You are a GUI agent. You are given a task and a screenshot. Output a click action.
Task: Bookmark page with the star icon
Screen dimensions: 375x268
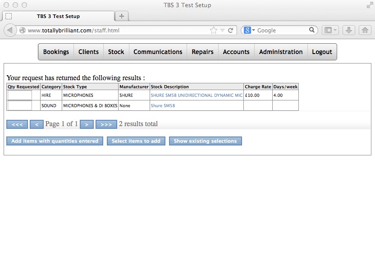coord(213,31)
